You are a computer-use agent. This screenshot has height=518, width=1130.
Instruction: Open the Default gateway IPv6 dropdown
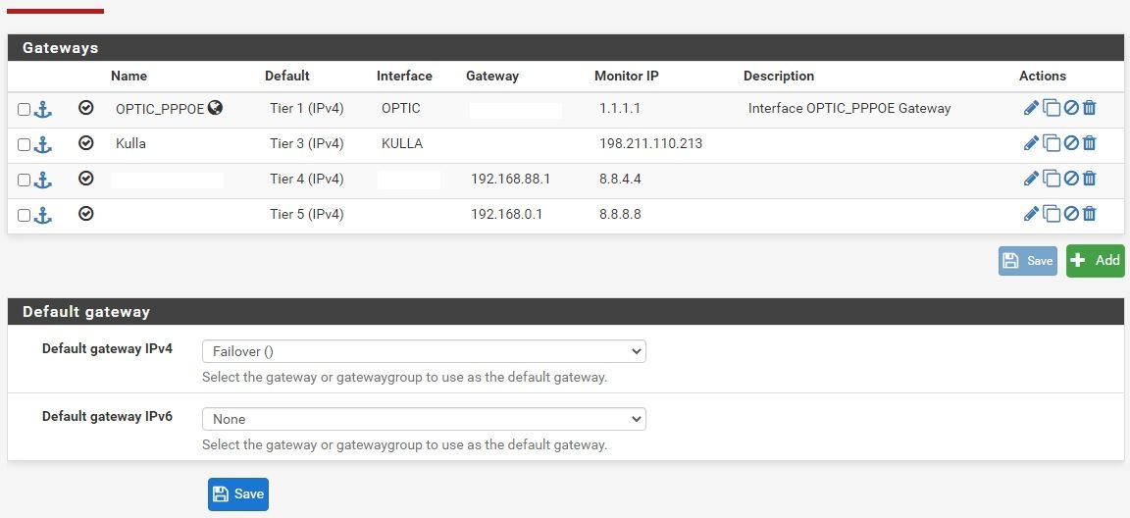(424, 419)
